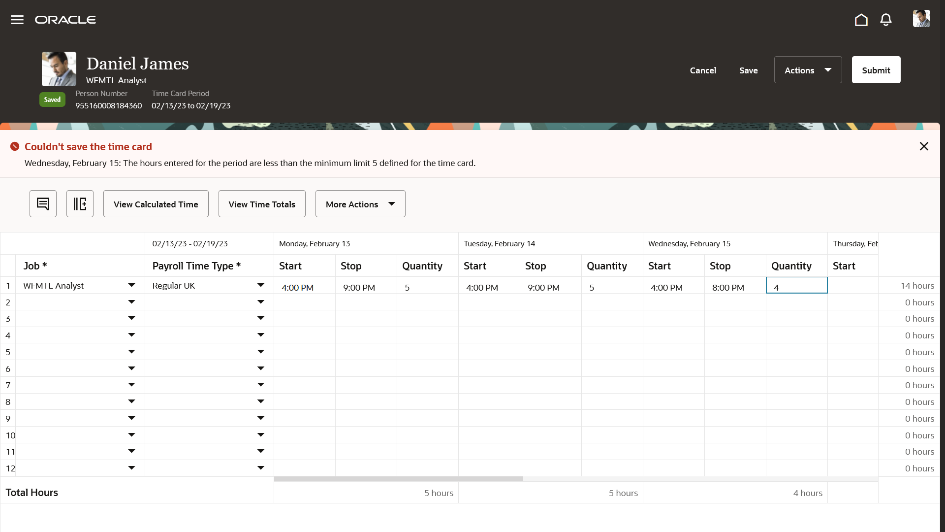Dismiss the time card error banner
This screenshot has width=945, height=532.
pyautogui.click(x=924, y=146)
